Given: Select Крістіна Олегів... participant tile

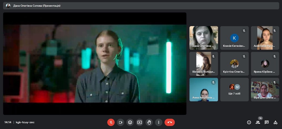Looking at the screenshot, I should [x=235, y=64].
